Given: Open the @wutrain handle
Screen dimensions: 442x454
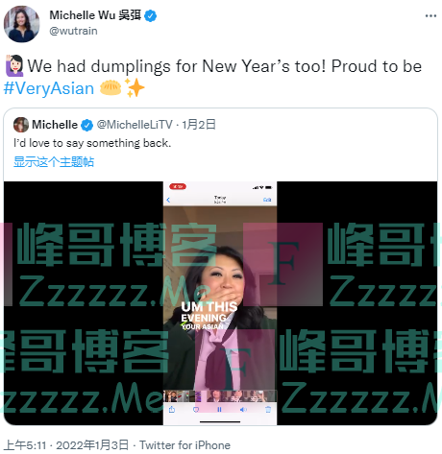Looking at the screenshot, I should coord(73,31).
